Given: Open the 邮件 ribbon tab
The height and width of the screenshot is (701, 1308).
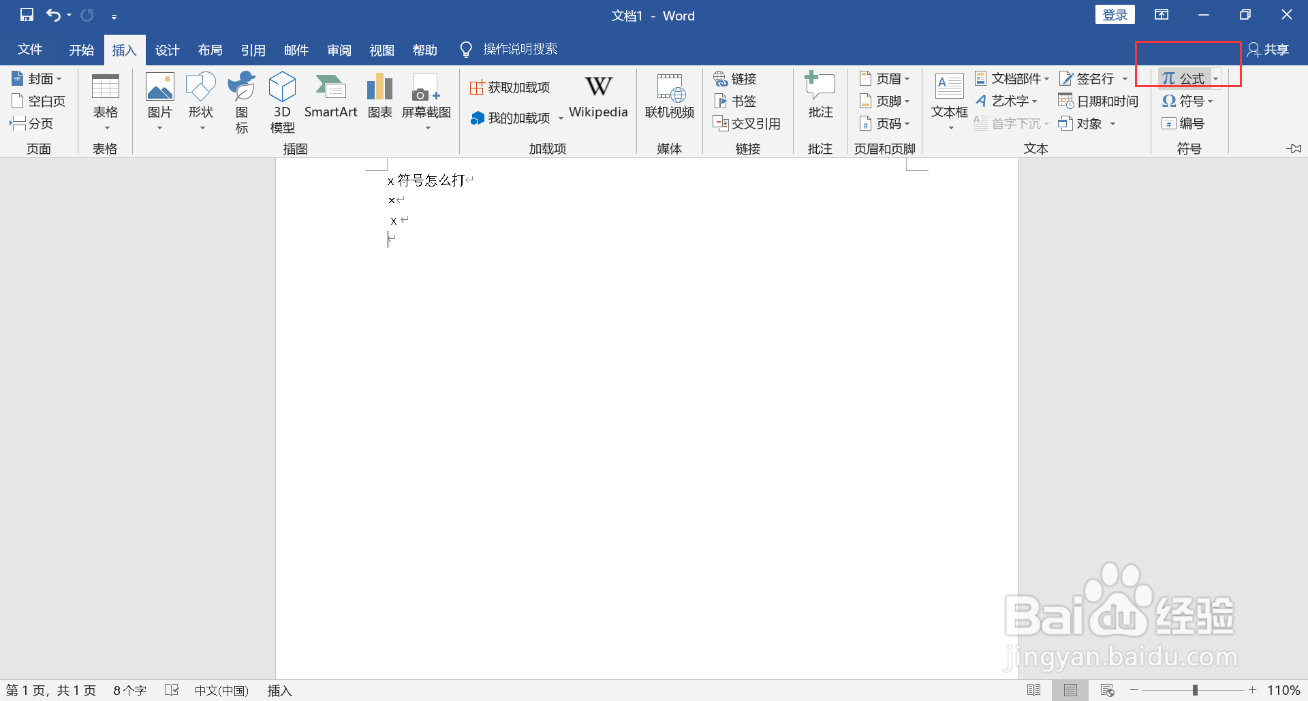Looking at the screenshot, I should tap(296, 50).
